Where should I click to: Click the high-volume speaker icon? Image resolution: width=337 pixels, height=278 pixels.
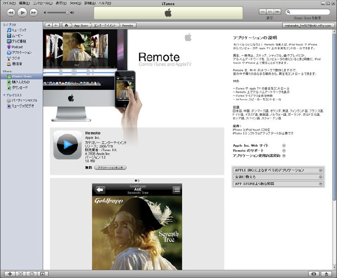(x=72, y=13)
